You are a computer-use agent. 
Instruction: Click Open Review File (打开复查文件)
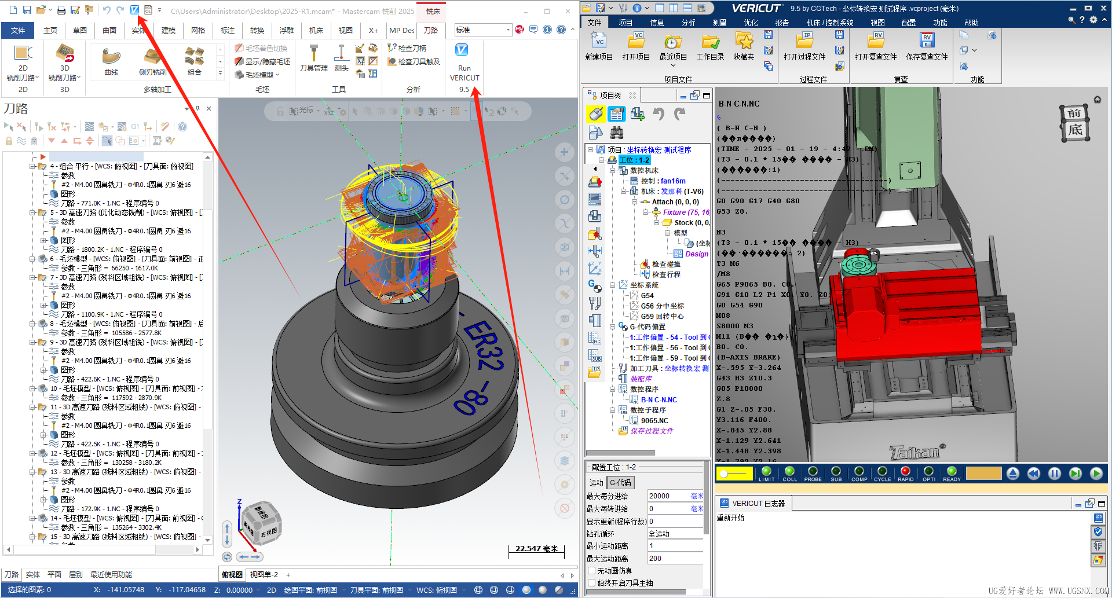click(876, 46)
